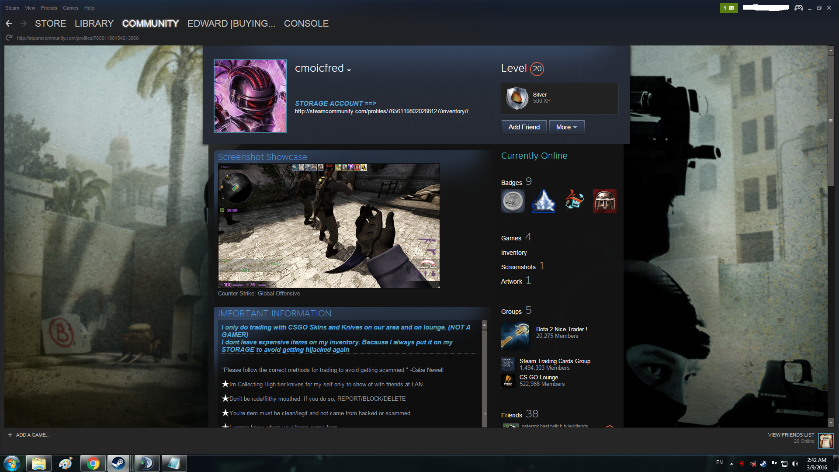Open Google Chrome from taskbar
This screenshot has height=472, width=839.
[93, 463]
